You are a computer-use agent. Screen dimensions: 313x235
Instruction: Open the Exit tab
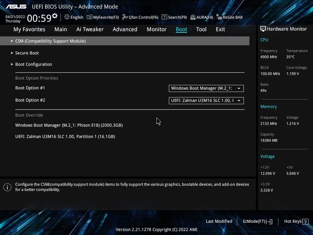[220, 29]
